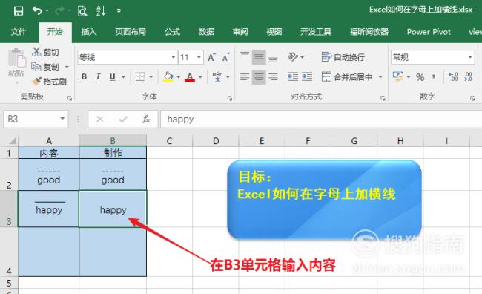Click Decrease Decimal icon
The height and width of the screenshot is (294, 482).
[468, 76]
